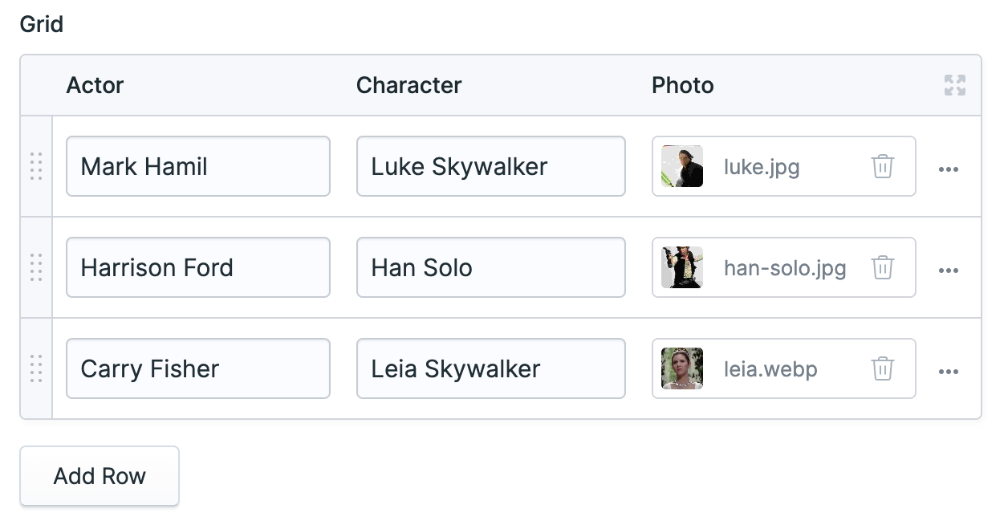Click the Photo column header

click(683, 85)
